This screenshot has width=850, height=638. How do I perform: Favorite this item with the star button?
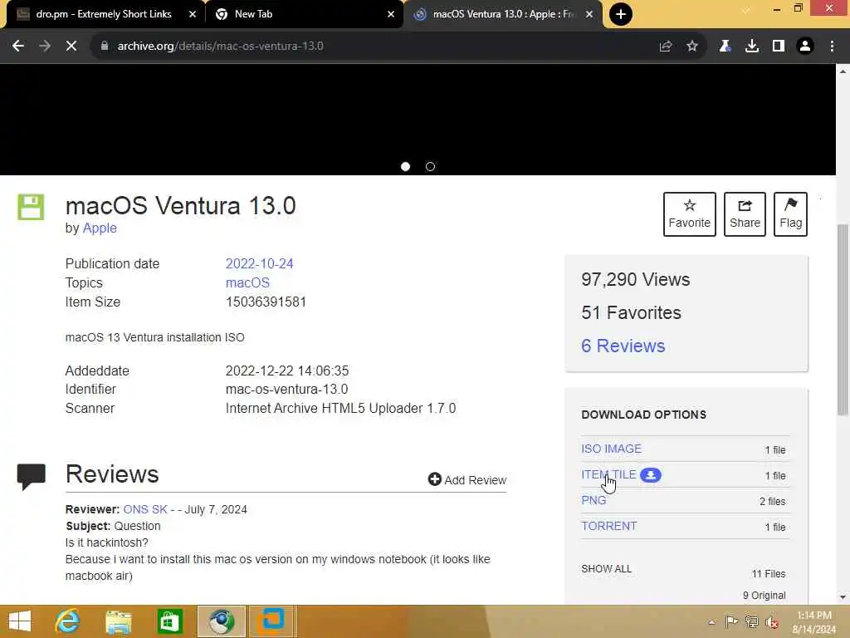(x=690, y=214)
